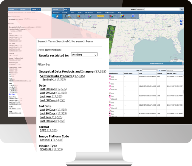Zoom the map out with minus button
The height and width of the screenshot is (166, 192).
pyautogui.click(x=181, y=24)
